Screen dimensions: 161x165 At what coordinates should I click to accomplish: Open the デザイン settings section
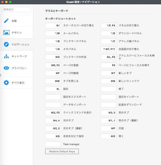point(16,32)
